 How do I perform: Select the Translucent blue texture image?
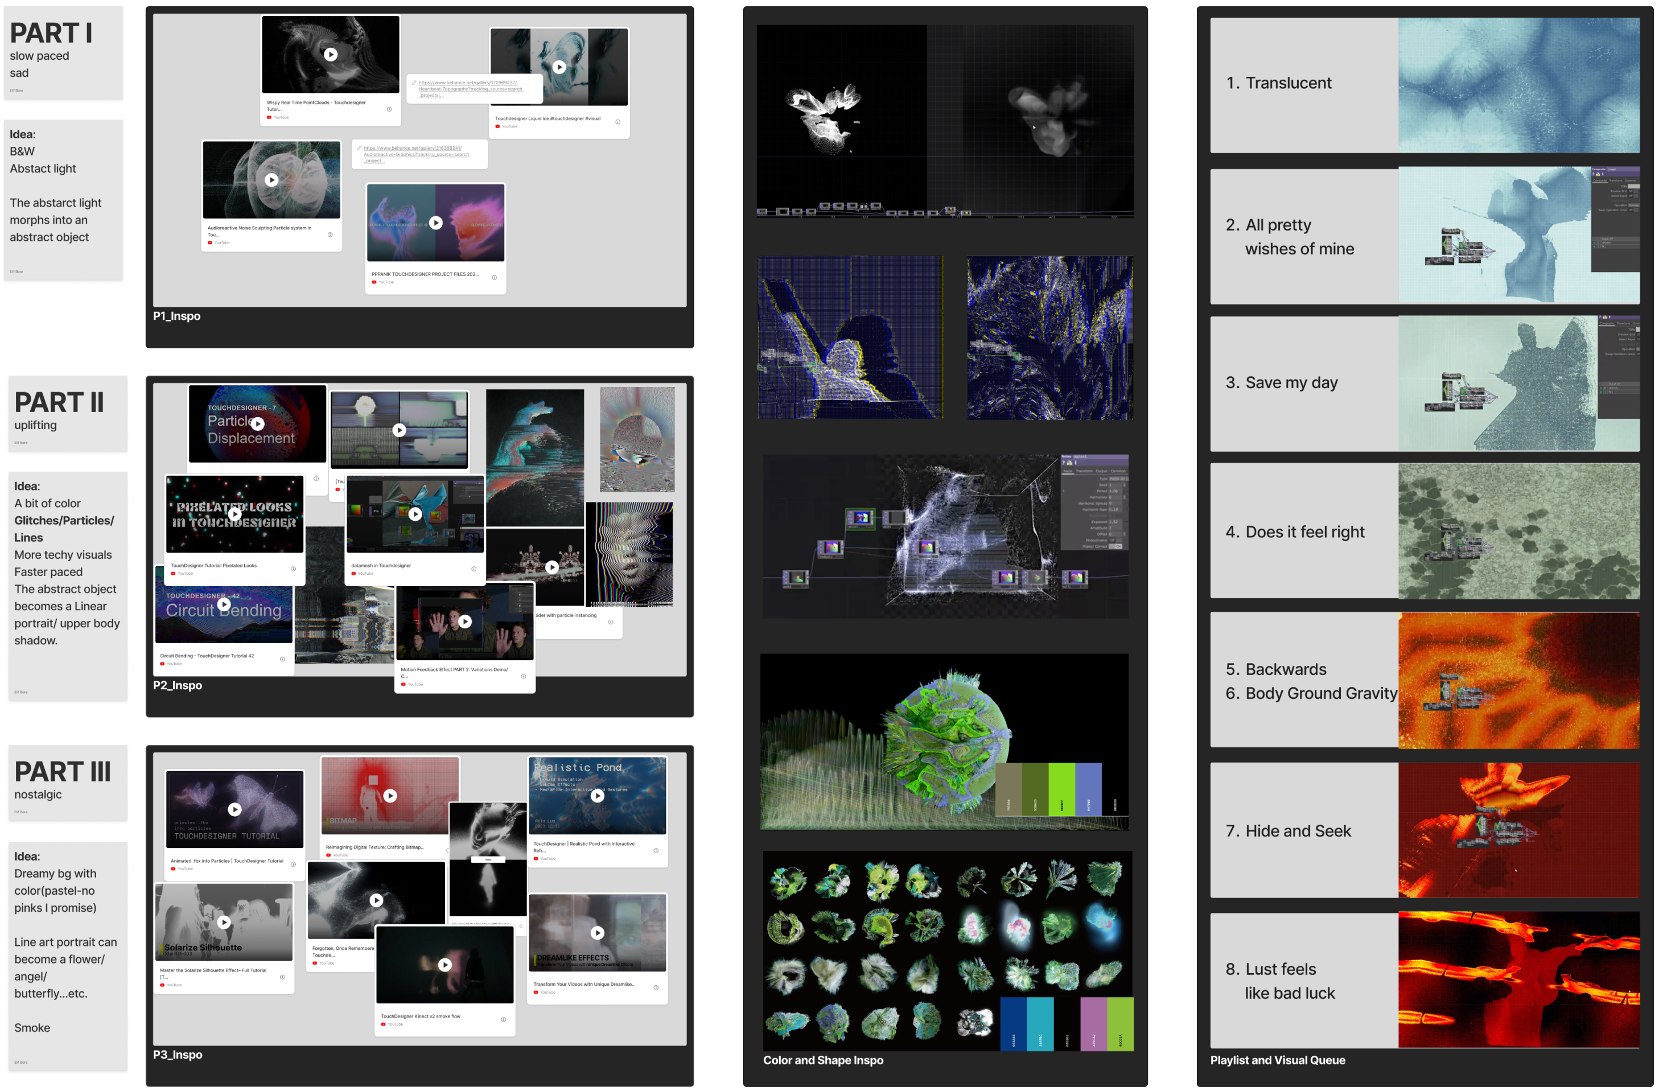[1518, 85]
